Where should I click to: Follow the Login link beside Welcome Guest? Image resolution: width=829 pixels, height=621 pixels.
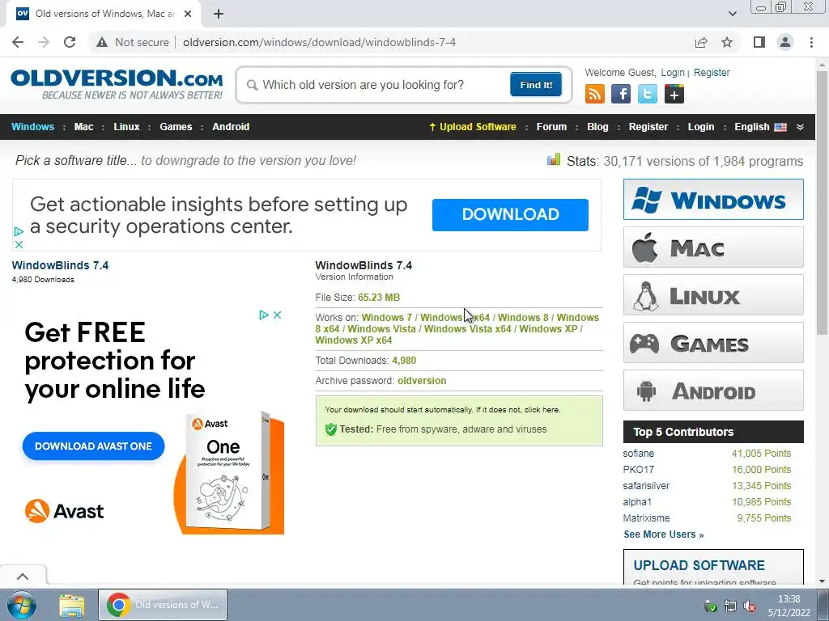click(673, 73)
